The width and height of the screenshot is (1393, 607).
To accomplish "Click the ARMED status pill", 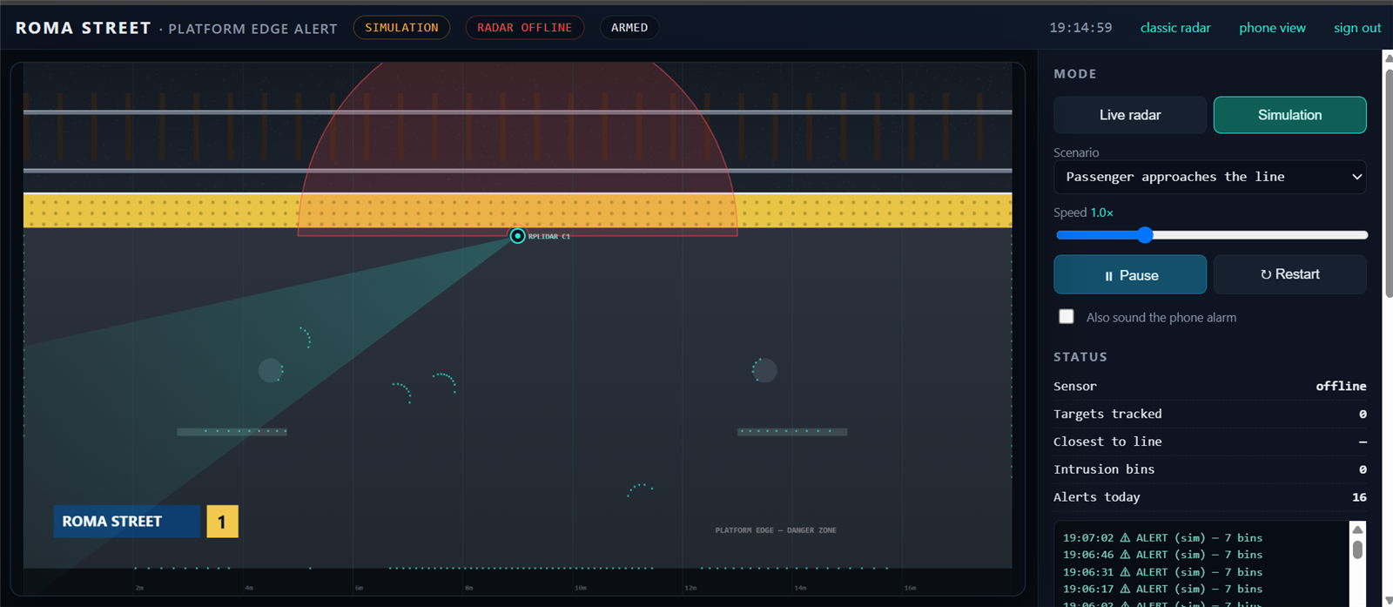I will (629, 28).
